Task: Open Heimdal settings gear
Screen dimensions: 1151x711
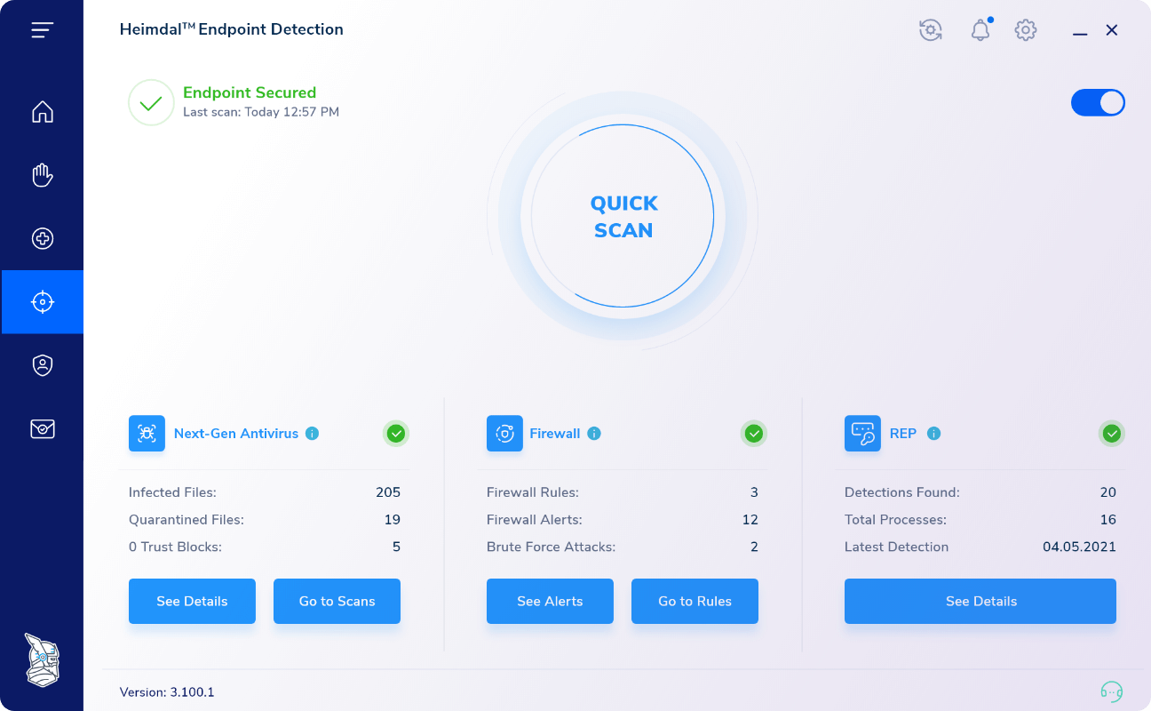Action: tap(1026, 29)
